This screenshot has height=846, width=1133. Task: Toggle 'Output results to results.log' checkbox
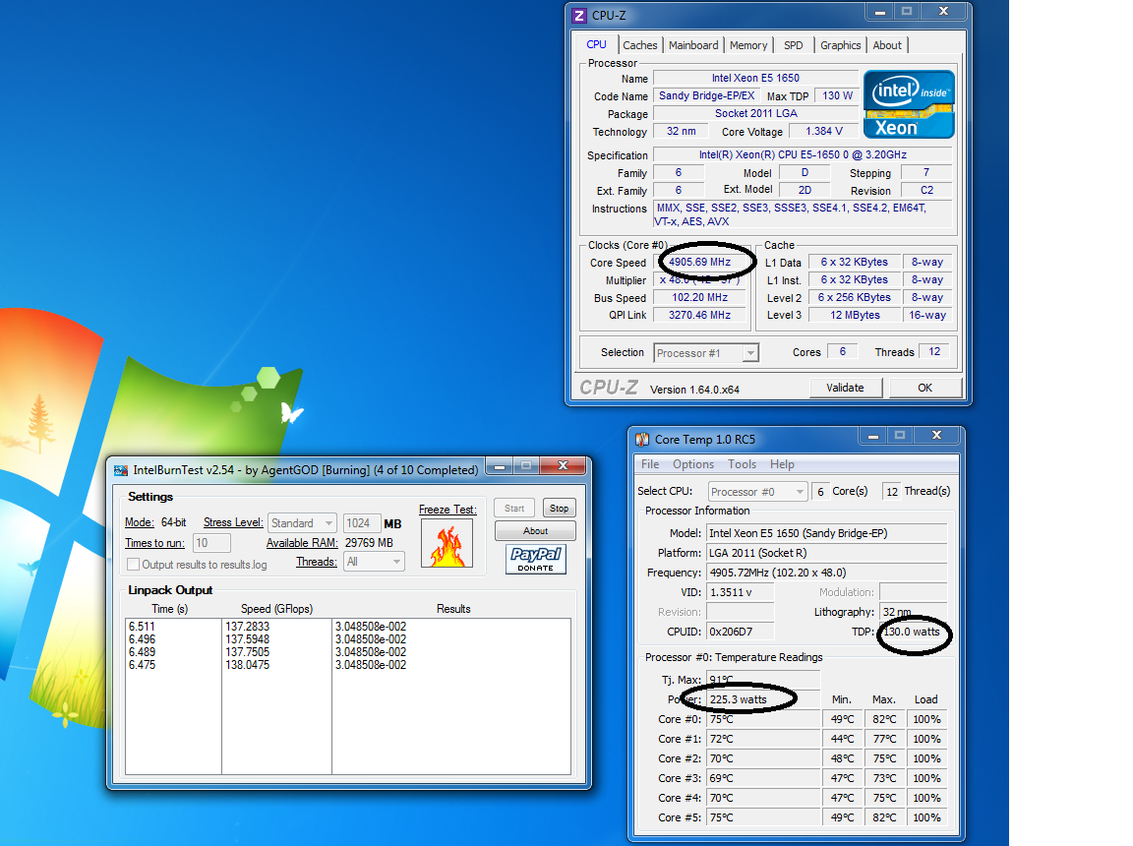click(x=133, y=565)
